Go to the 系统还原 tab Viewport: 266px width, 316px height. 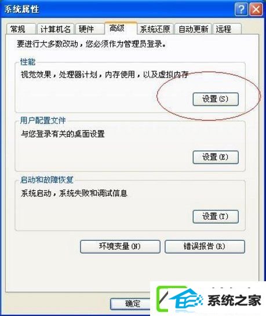155,29
